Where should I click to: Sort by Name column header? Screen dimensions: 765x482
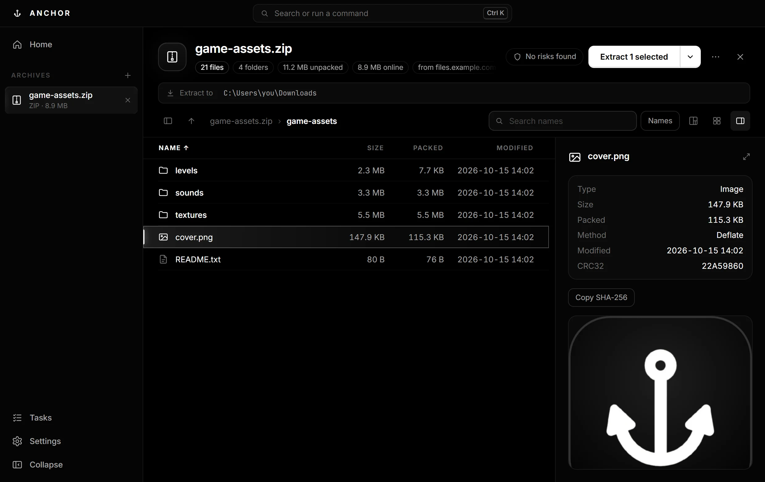point(174,148)
